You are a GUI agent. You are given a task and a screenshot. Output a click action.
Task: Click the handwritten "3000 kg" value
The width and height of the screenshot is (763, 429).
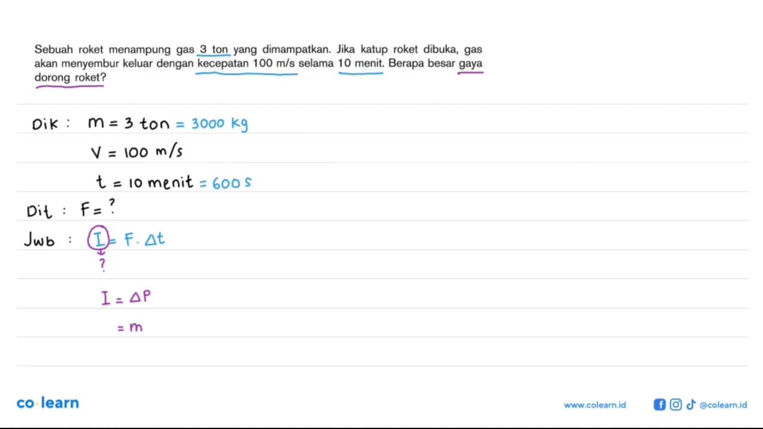pos(220,123)
